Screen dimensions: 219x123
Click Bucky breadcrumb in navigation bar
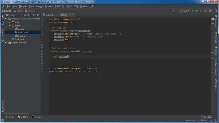click(x=7, y=11)
